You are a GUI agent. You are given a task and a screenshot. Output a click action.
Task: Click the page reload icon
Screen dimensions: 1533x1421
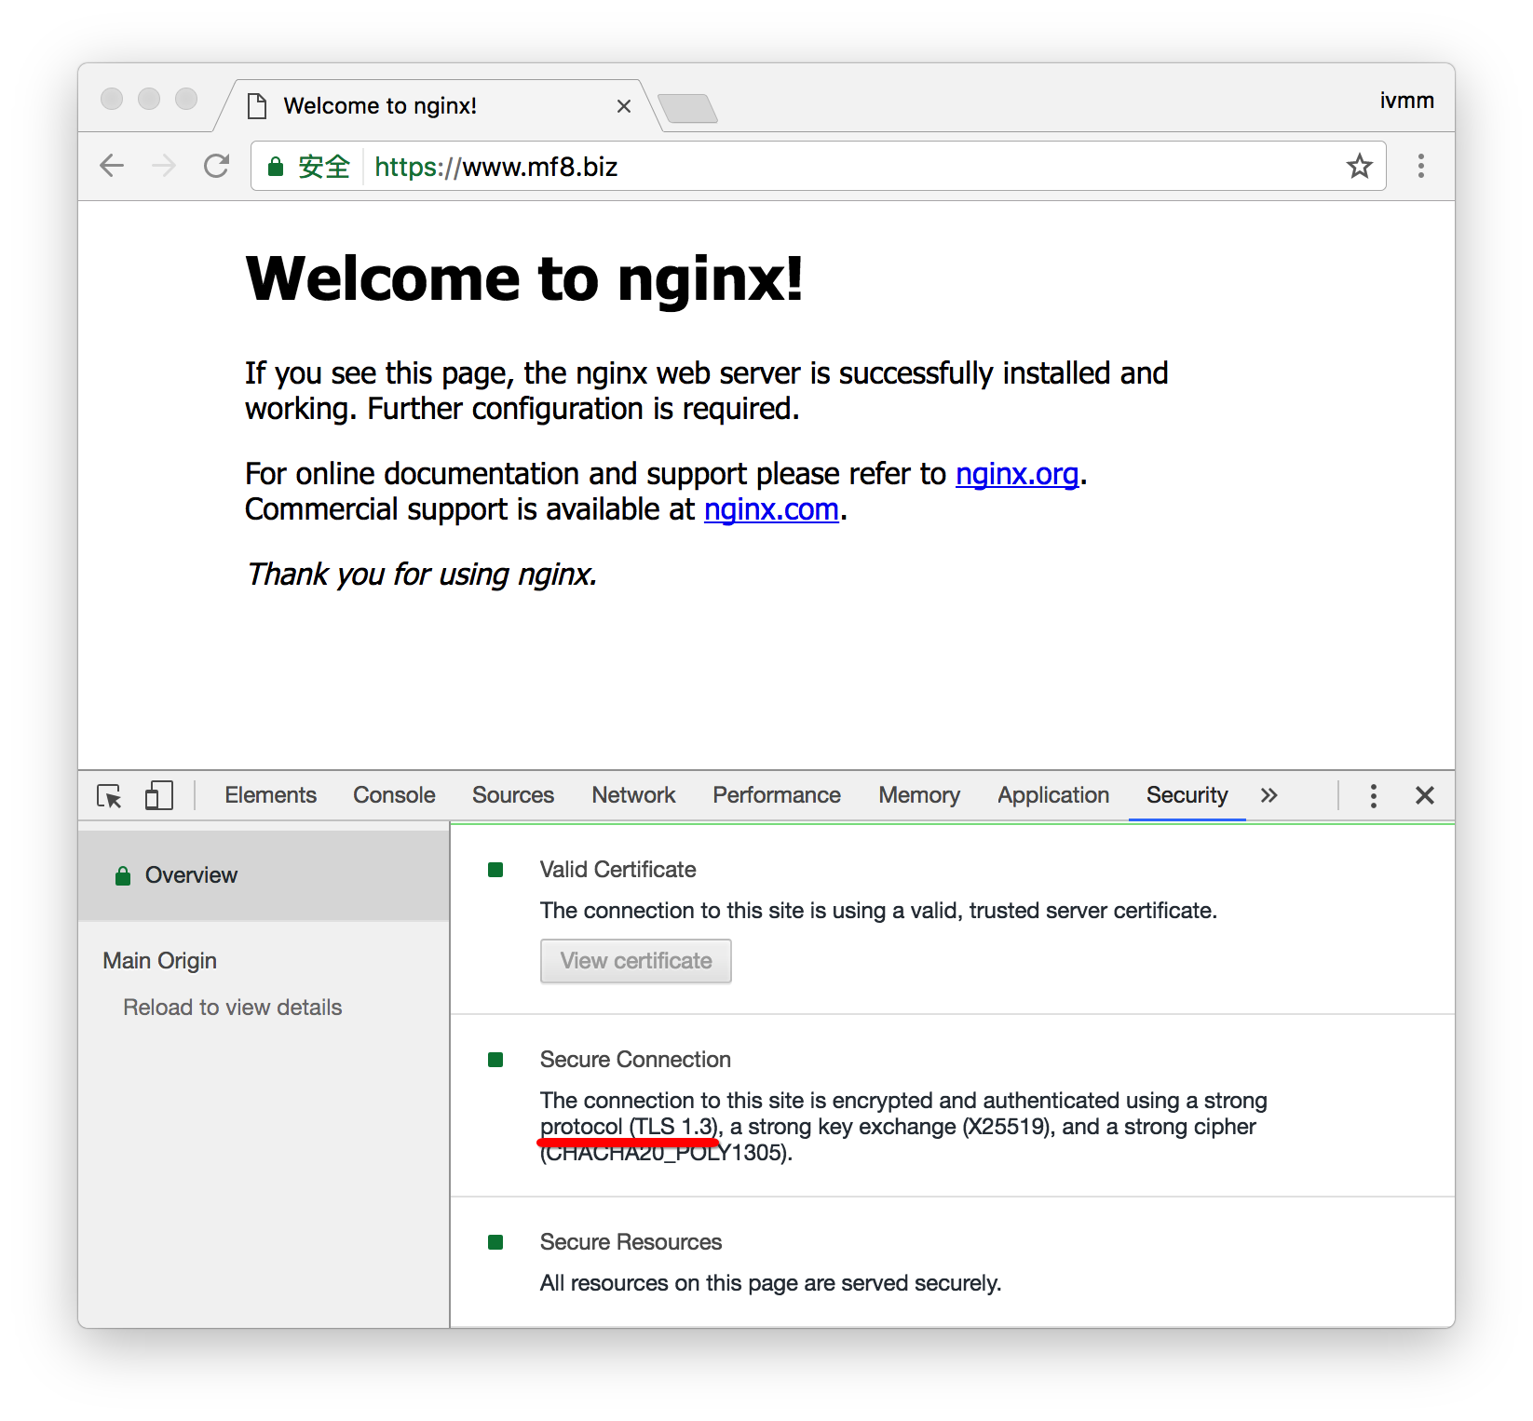pos(217,166)
